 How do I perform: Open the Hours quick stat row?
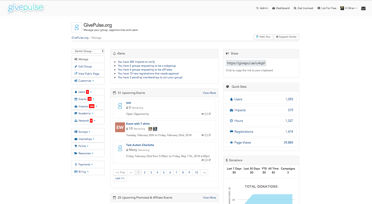[261, 121]
